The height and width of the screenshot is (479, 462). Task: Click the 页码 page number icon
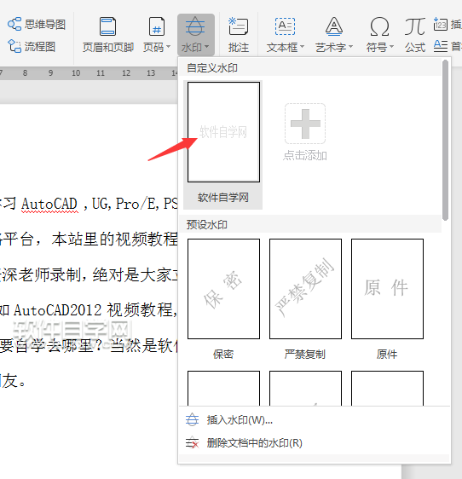pos(157,26)
